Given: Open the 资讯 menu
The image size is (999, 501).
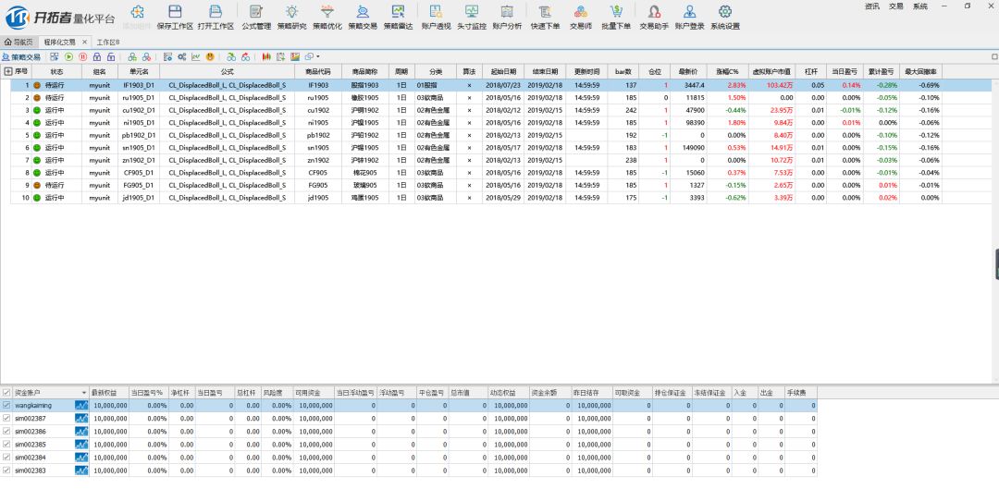Looking at the screenshot, I should (x=871, y=6).
